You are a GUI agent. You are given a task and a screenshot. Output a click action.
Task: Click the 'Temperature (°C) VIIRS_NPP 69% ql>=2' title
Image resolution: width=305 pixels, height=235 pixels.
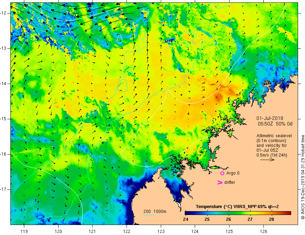pos(237,207)
